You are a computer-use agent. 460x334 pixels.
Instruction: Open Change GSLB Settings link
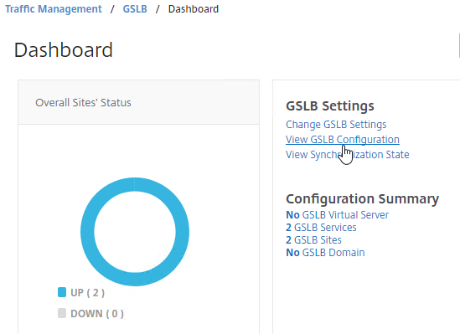tap(336, 125)
